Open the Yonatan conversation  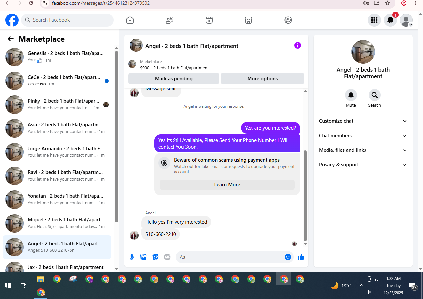(57, 200)
